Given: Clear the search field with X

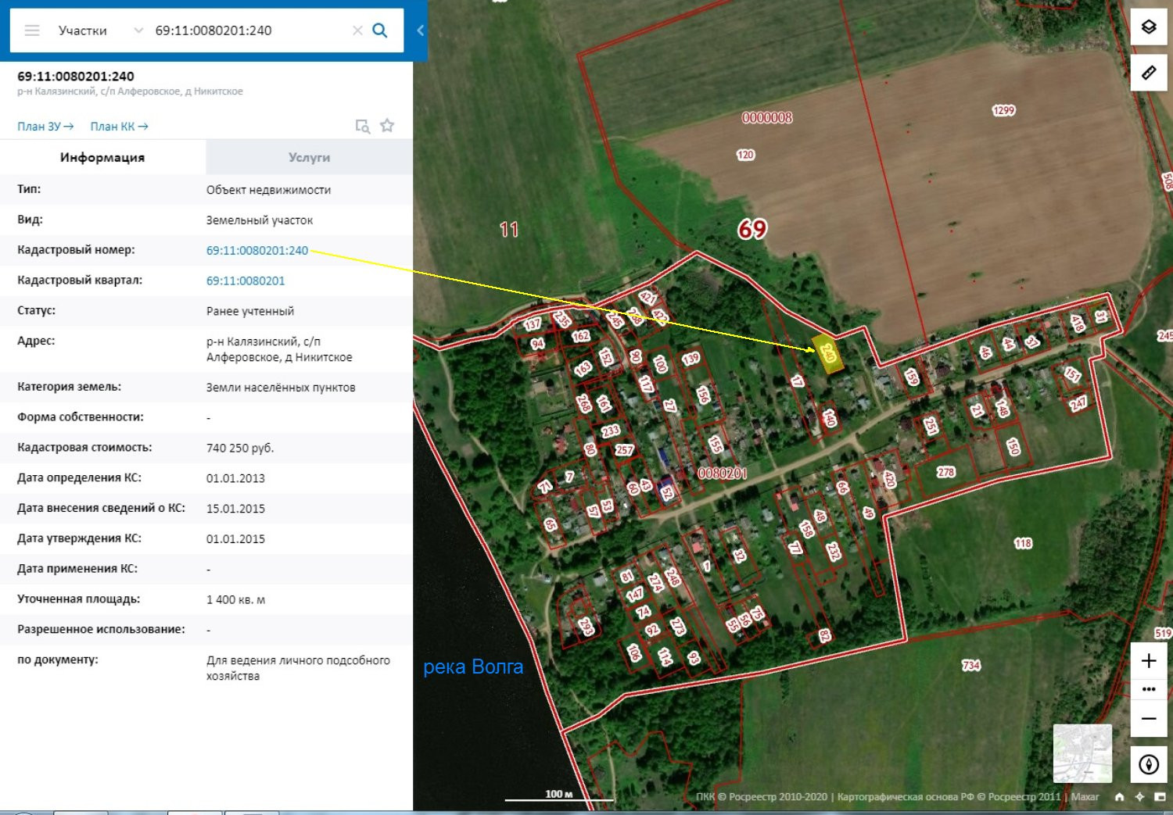Looking at the screenshot, I should pyautogui.click(x=357, y=30).
